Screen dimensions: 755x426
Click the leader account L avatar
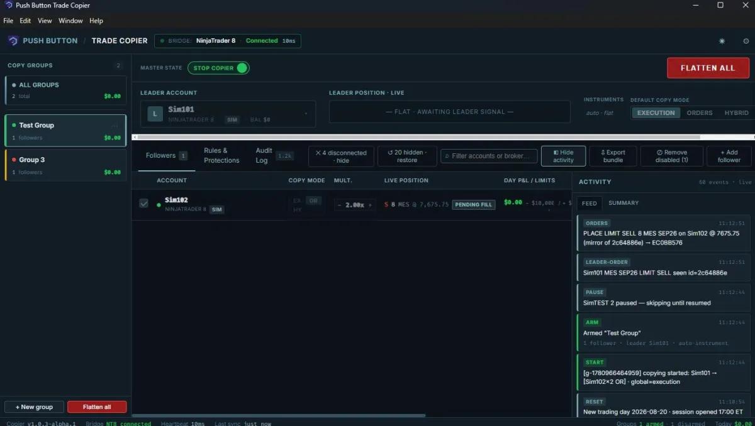(x=155, y=114)
